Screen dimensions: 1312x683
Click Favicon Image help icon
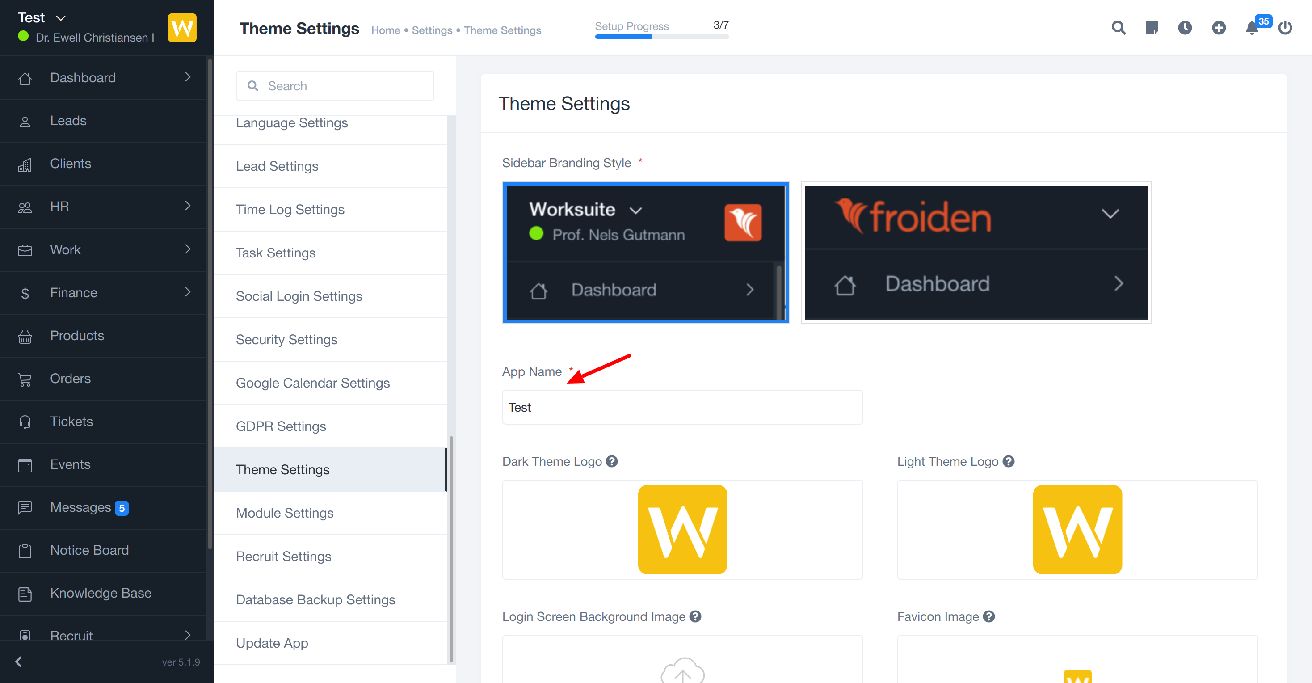pos(988,616)
